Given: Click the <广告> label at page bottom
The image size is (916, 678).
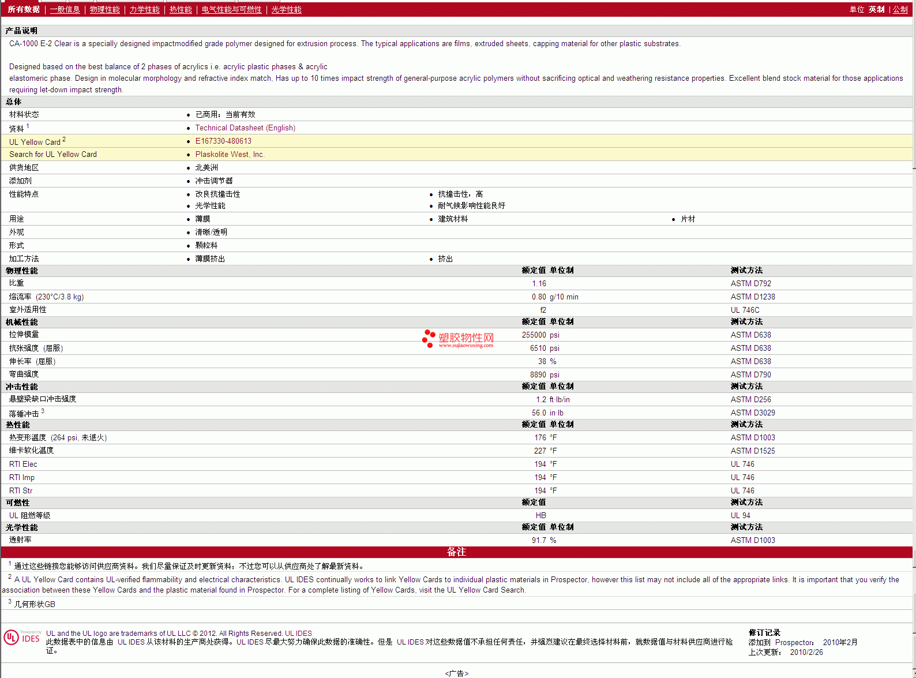Looking at the screenshot, I should point(456,673).
